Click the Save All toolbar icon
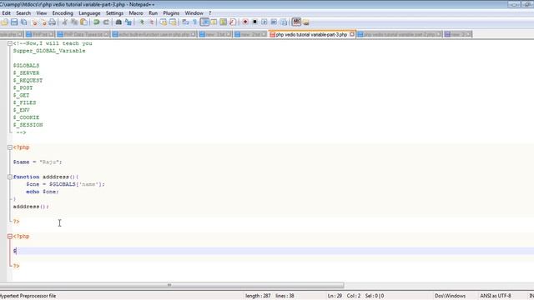Viewport: 534px width, 300px height. (x=24, y=22)
